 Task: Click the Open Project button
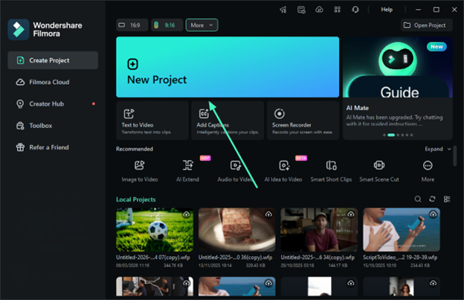(427, 25)
